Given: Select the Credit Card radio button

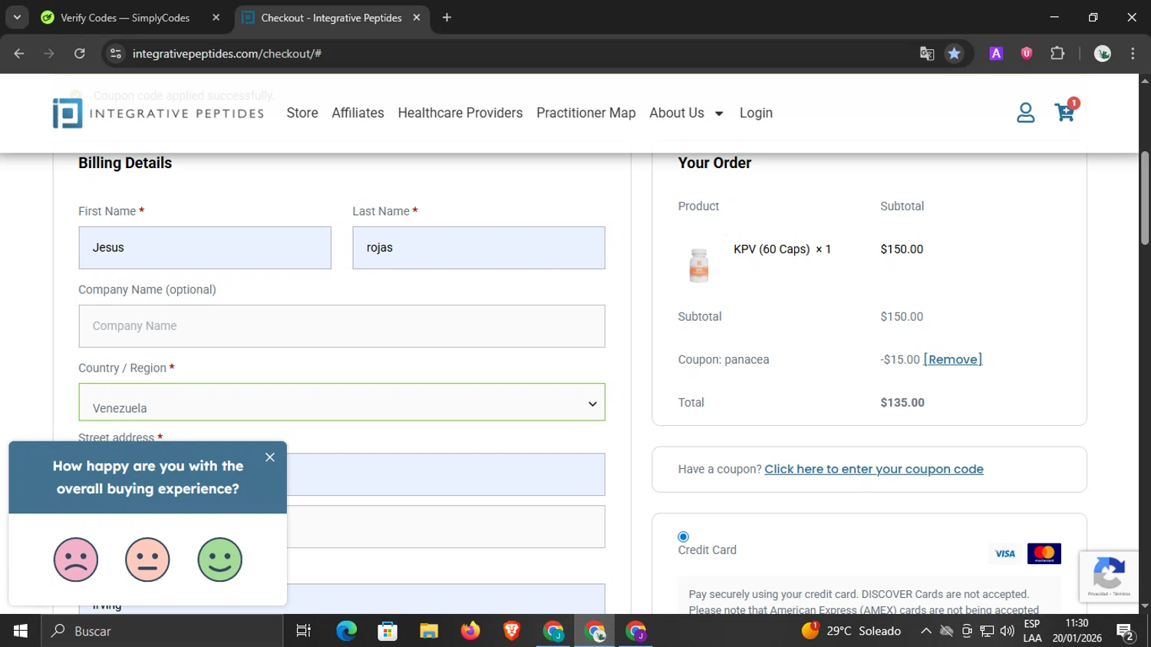Looking at the screenshot, I should click(683, 536).
